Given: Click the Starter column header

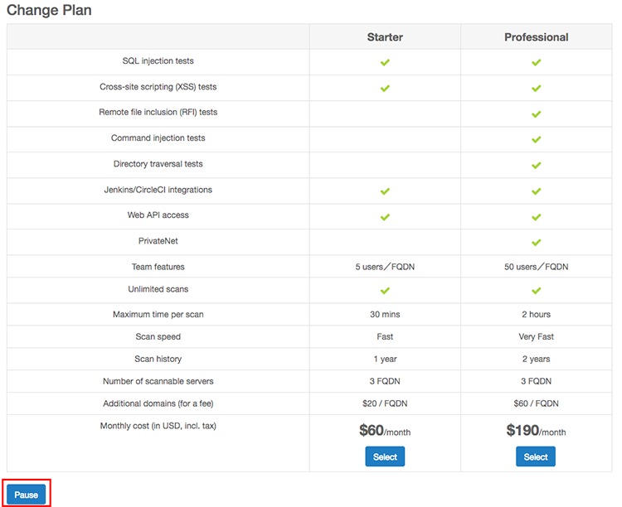Looking at the screenshot, I should click(385, 37).
